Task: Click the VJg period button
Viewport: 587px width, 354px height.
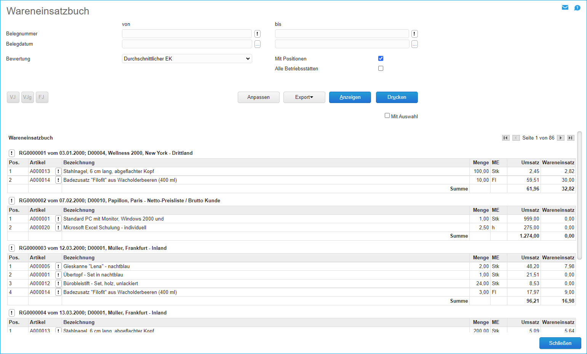Action: point(27,97)
